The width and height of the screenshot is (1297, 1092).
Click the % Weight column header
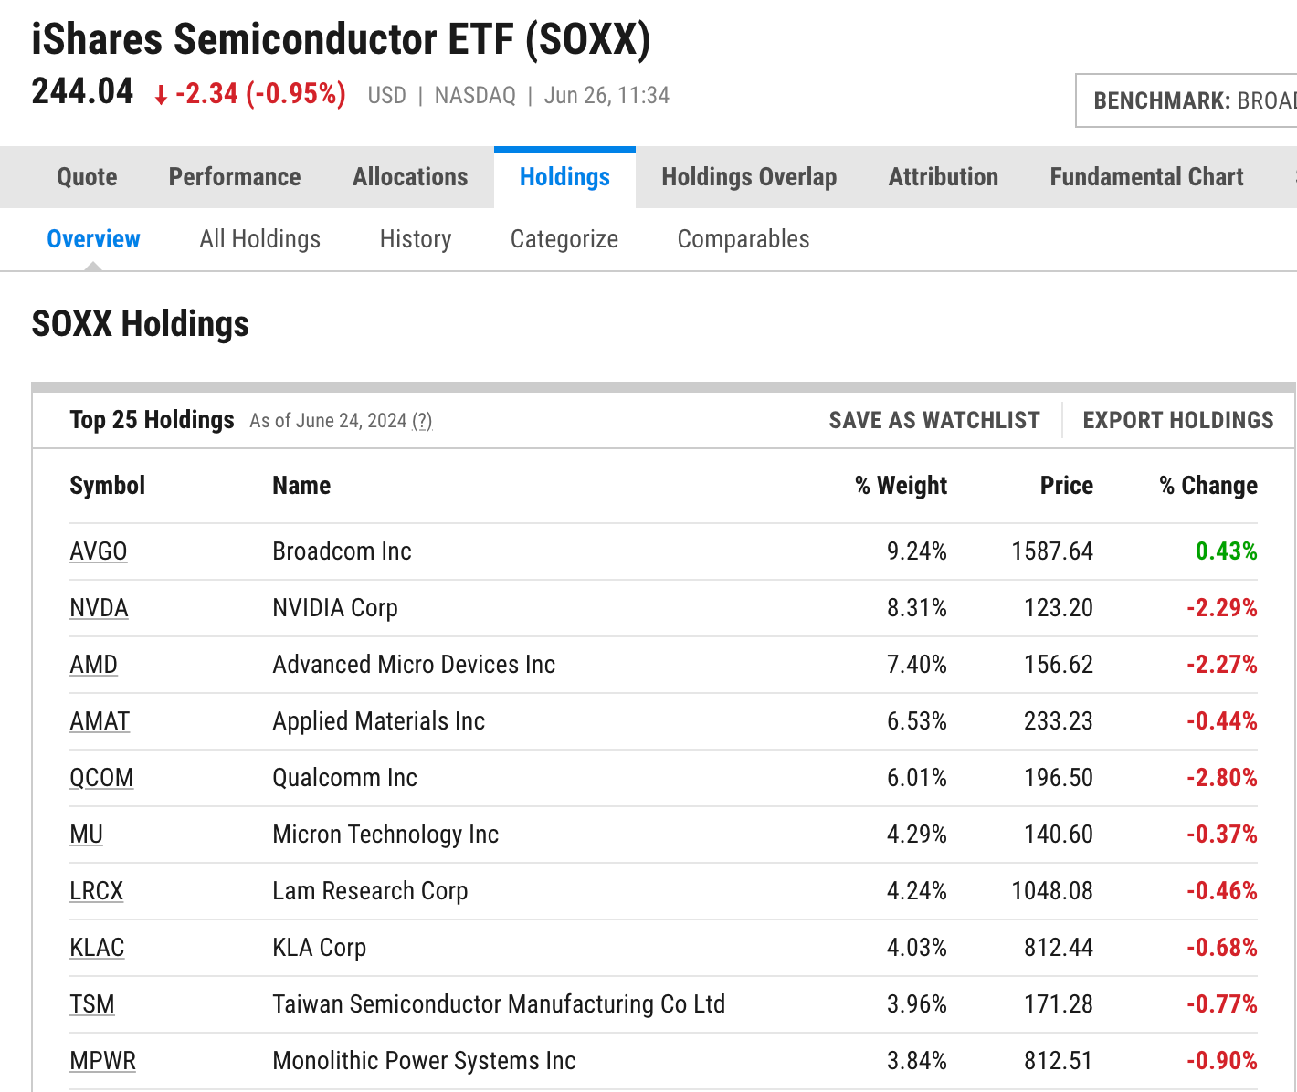[902, 486]
